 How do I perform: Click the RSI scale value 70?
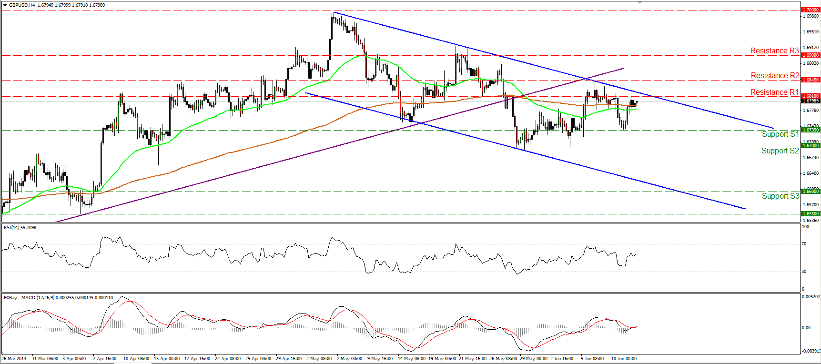pos(804,244)
